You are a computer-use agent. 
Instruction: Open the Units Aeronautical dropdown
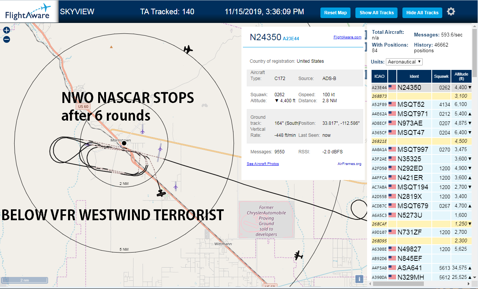[x=404, y=62]
